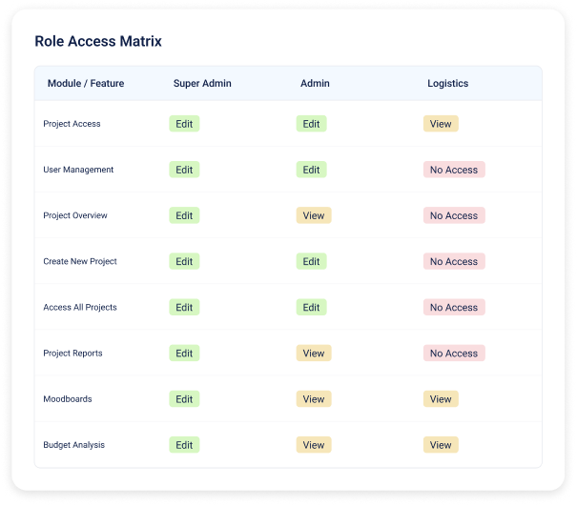The width and height of the screenshot is (577, 506).
Task: Click Super Admin Edit badge for Project Access
Action: click(x=184, y=124)
